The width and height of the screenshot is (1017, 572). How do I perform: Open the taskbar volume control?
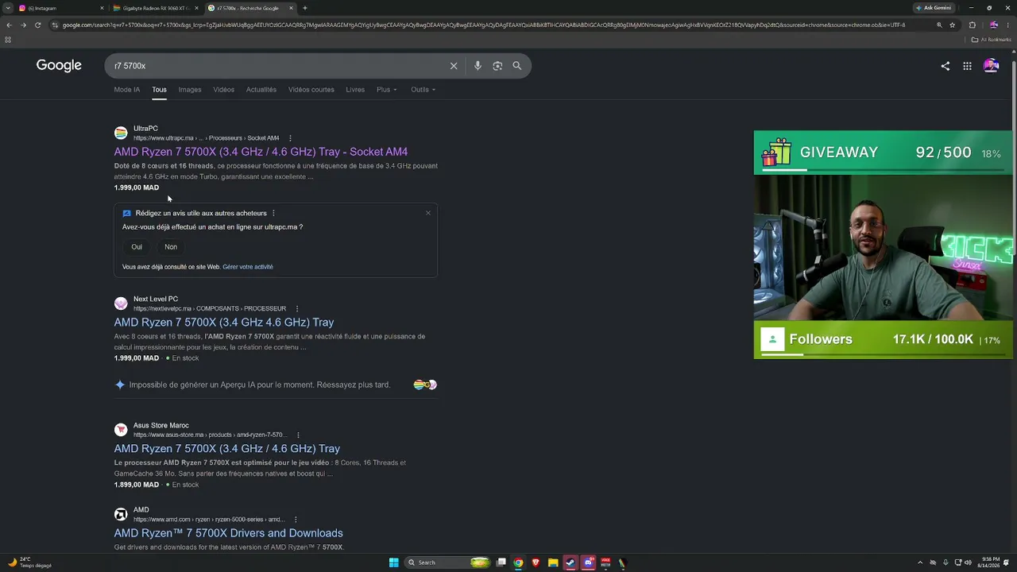[x=968, y=562]
